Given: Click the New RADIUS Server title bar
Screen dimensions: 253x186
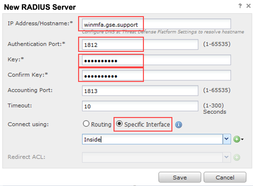Looking at the screenshot, I should [95, 6].
